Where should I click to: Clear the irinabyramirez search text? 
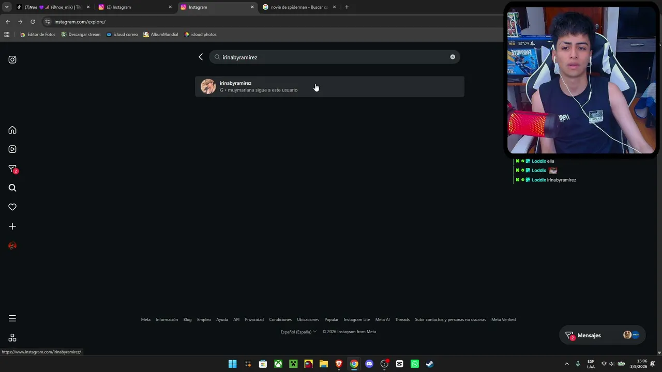[x=453, y=57]
